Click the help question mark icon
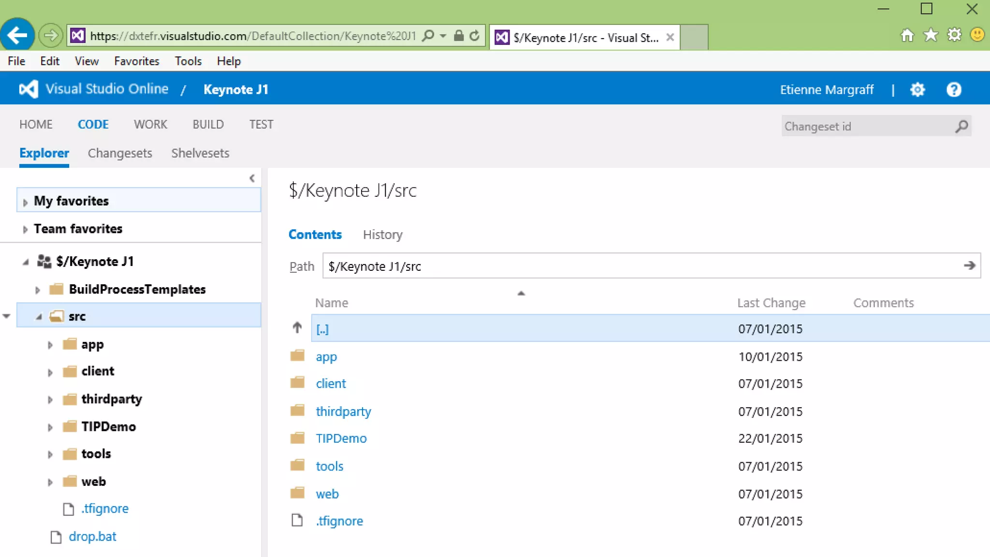This screenshot has width=990, height=557. 954,90
